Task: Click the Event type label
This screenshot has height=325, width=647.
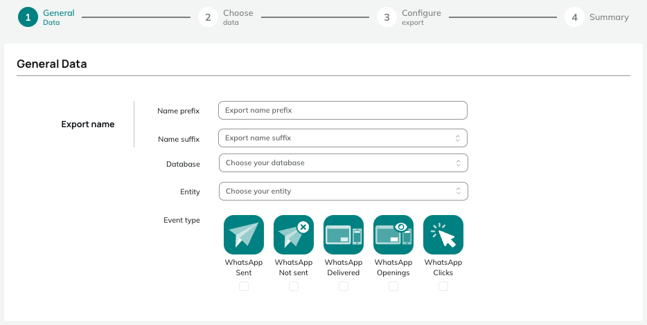Action: 181,220
